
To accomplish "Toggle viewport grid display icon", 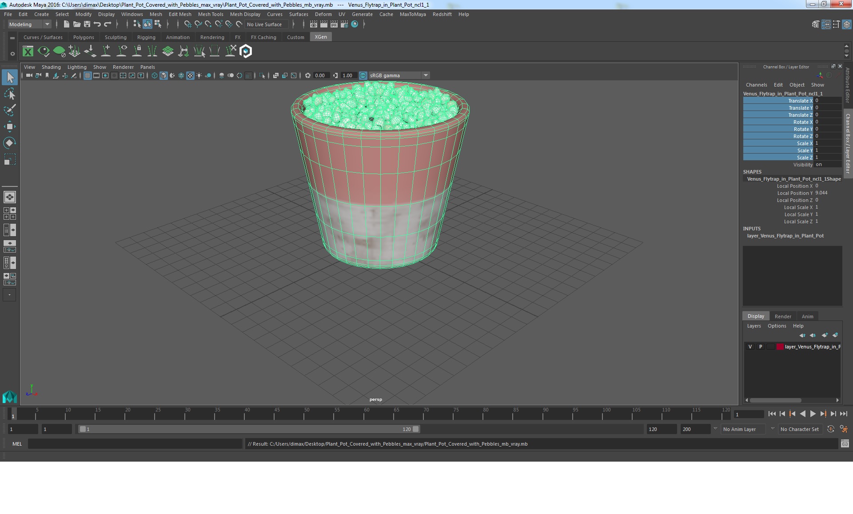I will [x=88, y=75].
